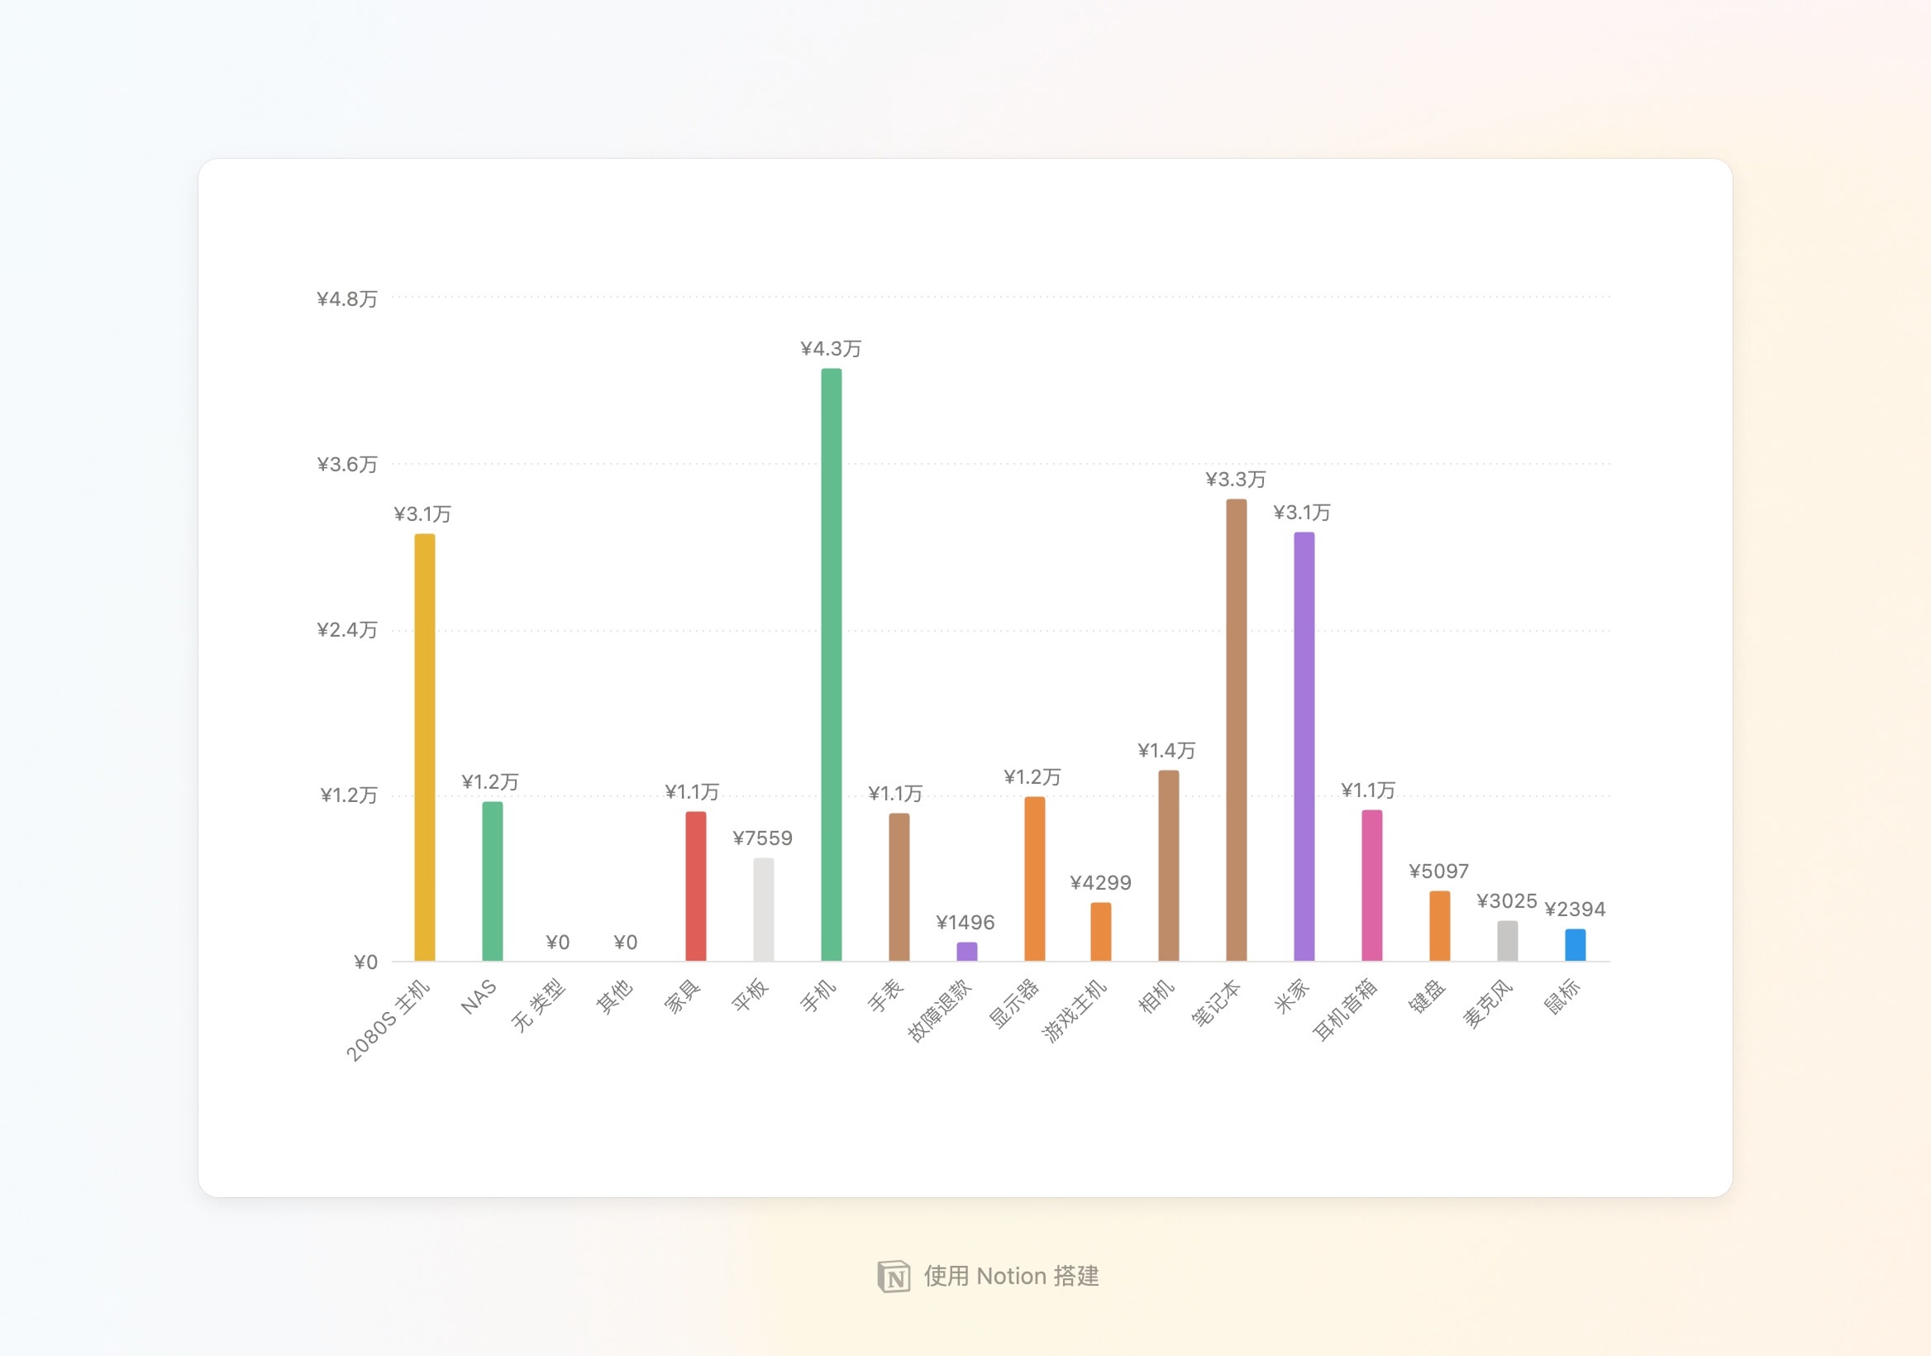
Task: Select the green 手机 bar
Action: click(831, 665)
